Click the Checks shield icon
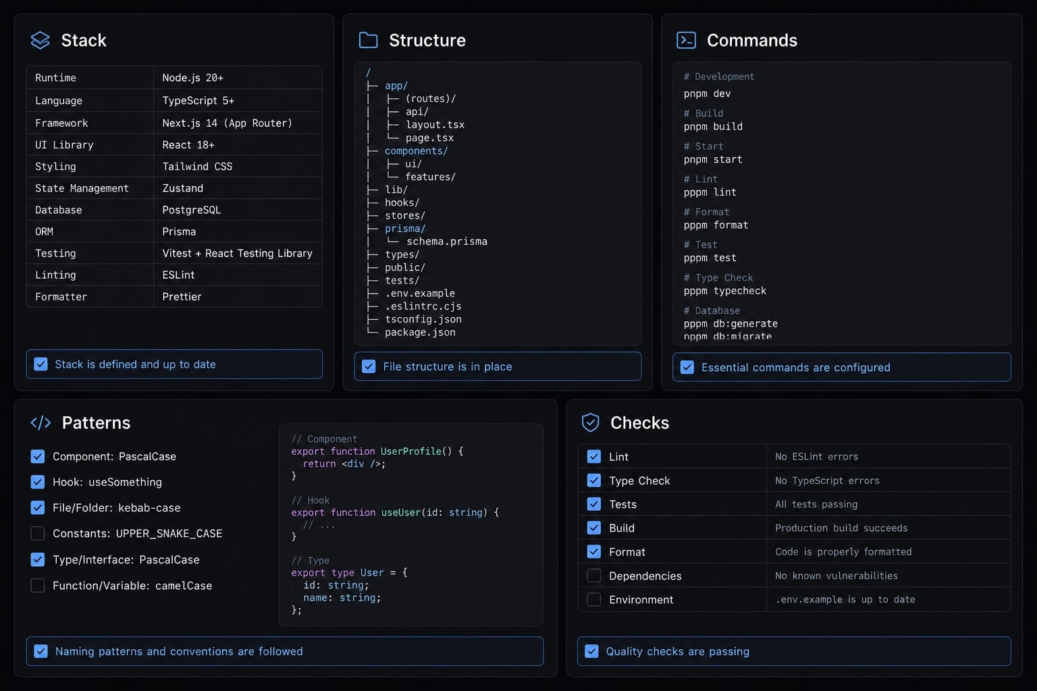The height and width of the screenshot is (691, 1037). (x=590, y=422)
